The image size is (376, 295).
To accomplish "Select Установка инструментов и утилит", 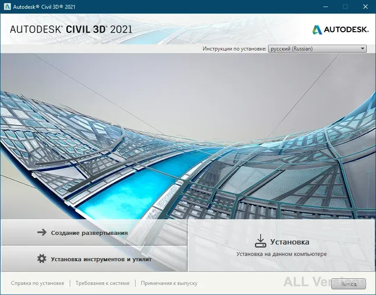I will (94, 259).
